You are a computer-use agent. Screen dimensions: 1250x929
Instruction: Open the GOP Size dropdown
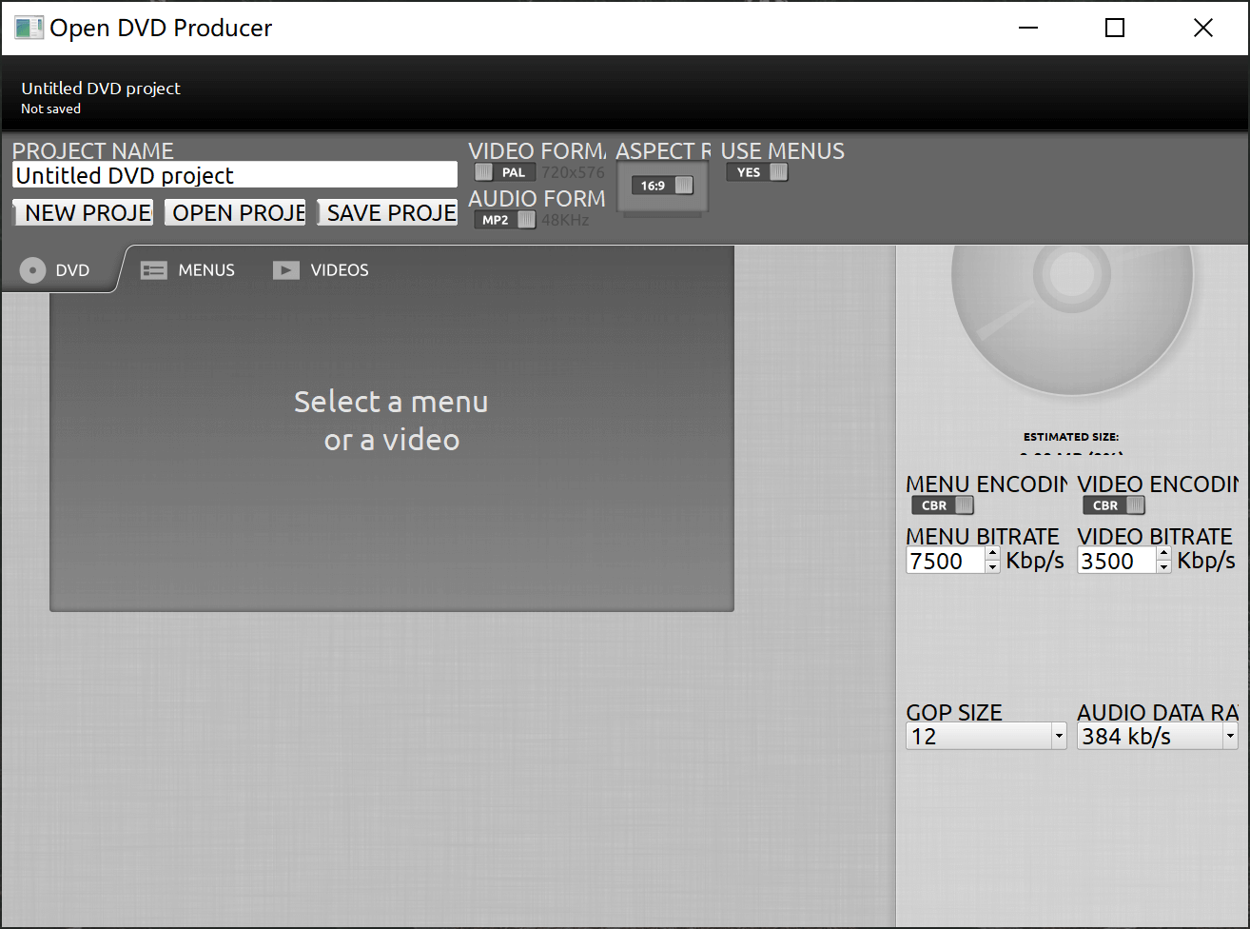click(x=986, y=736)
